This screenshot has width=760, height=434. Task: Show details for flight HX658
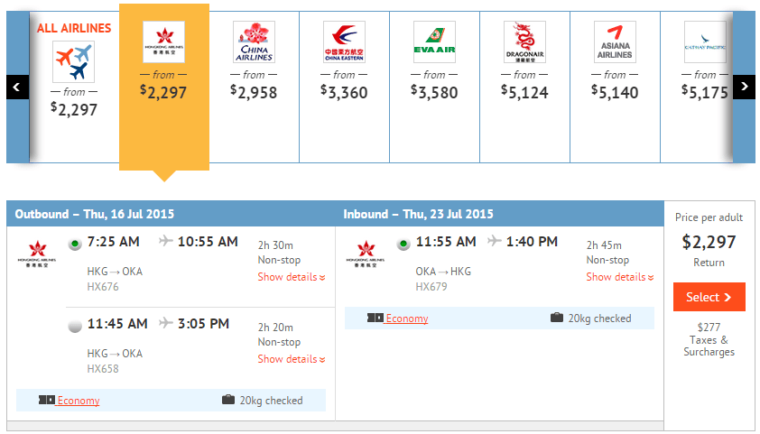click(292, 359)
